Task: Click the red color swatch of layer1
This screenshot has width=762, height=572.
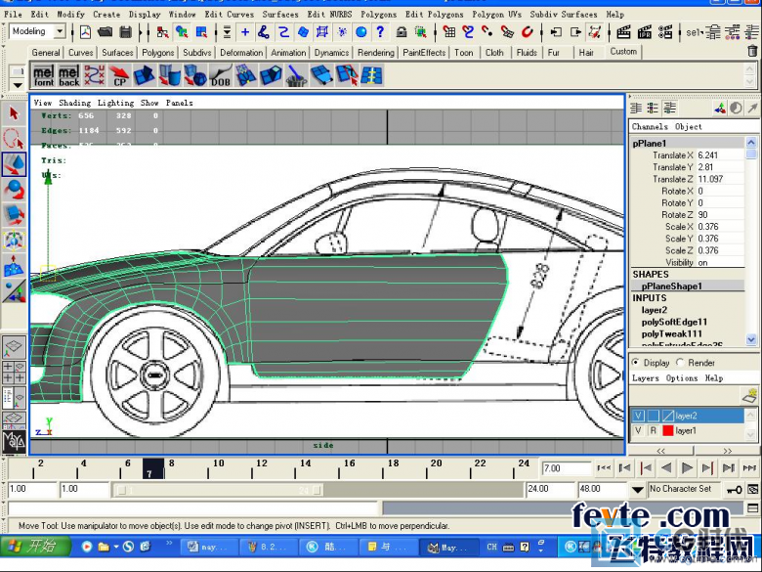Action: point(667,430)
